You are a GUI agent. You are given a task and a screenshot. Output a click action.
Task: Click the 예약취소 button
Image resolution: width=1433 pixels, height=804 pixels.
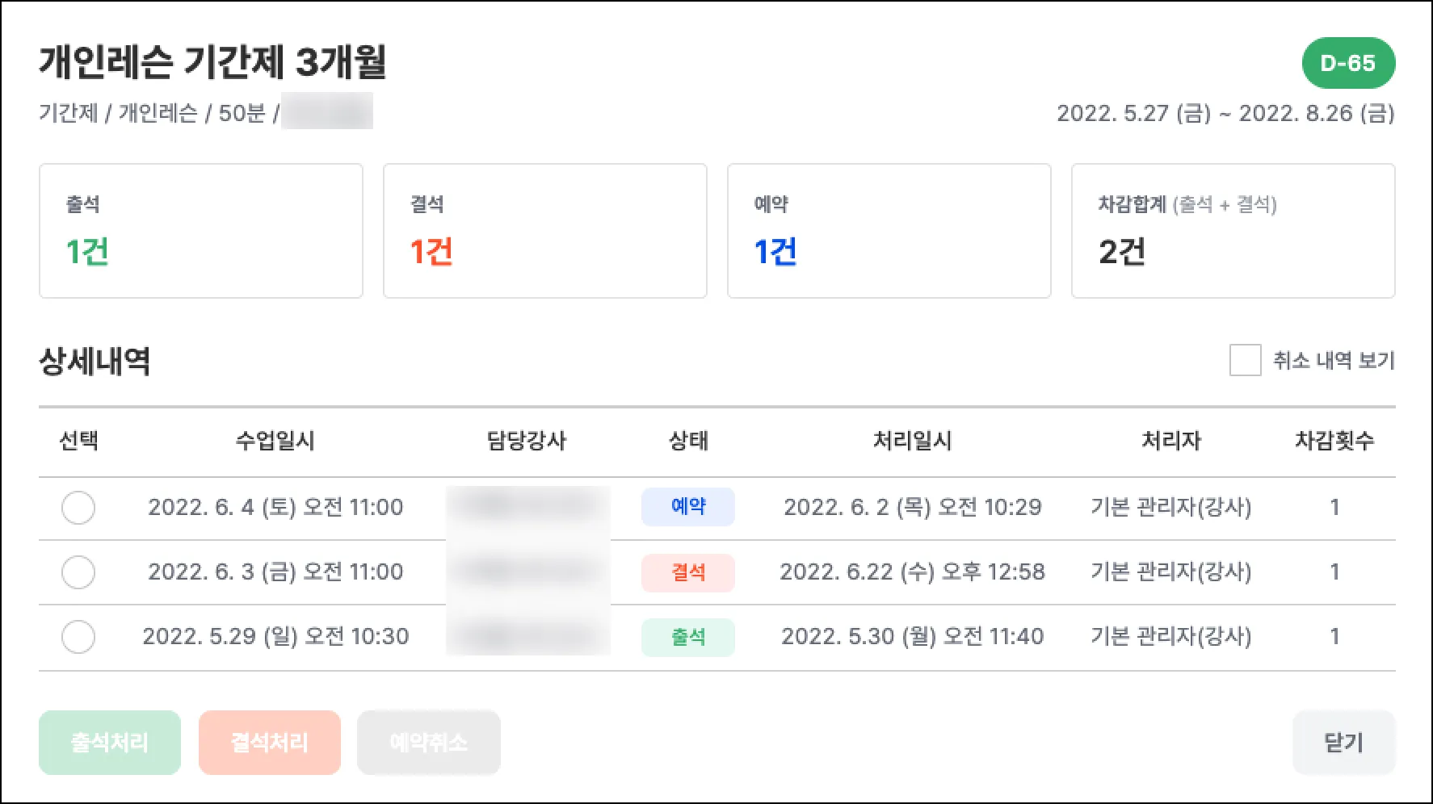429,743
